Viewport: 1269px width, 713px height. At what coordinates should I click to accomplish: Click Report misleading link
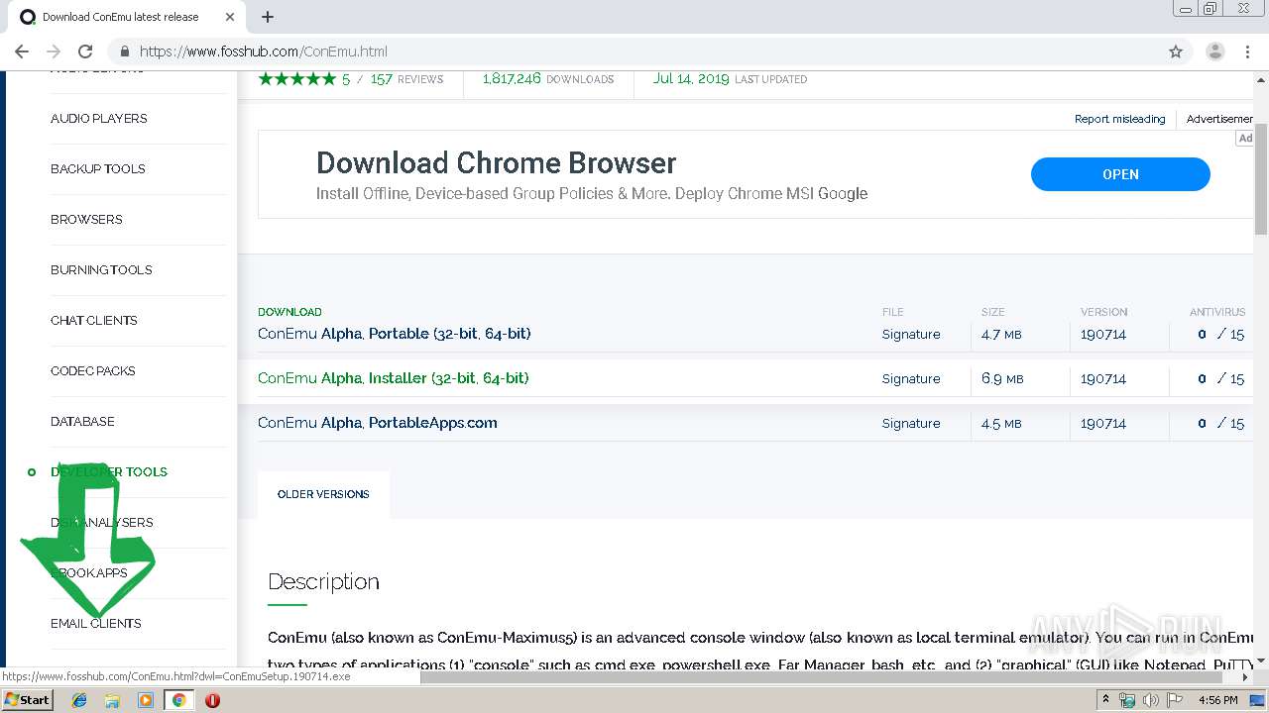(x=1119, y=119)
